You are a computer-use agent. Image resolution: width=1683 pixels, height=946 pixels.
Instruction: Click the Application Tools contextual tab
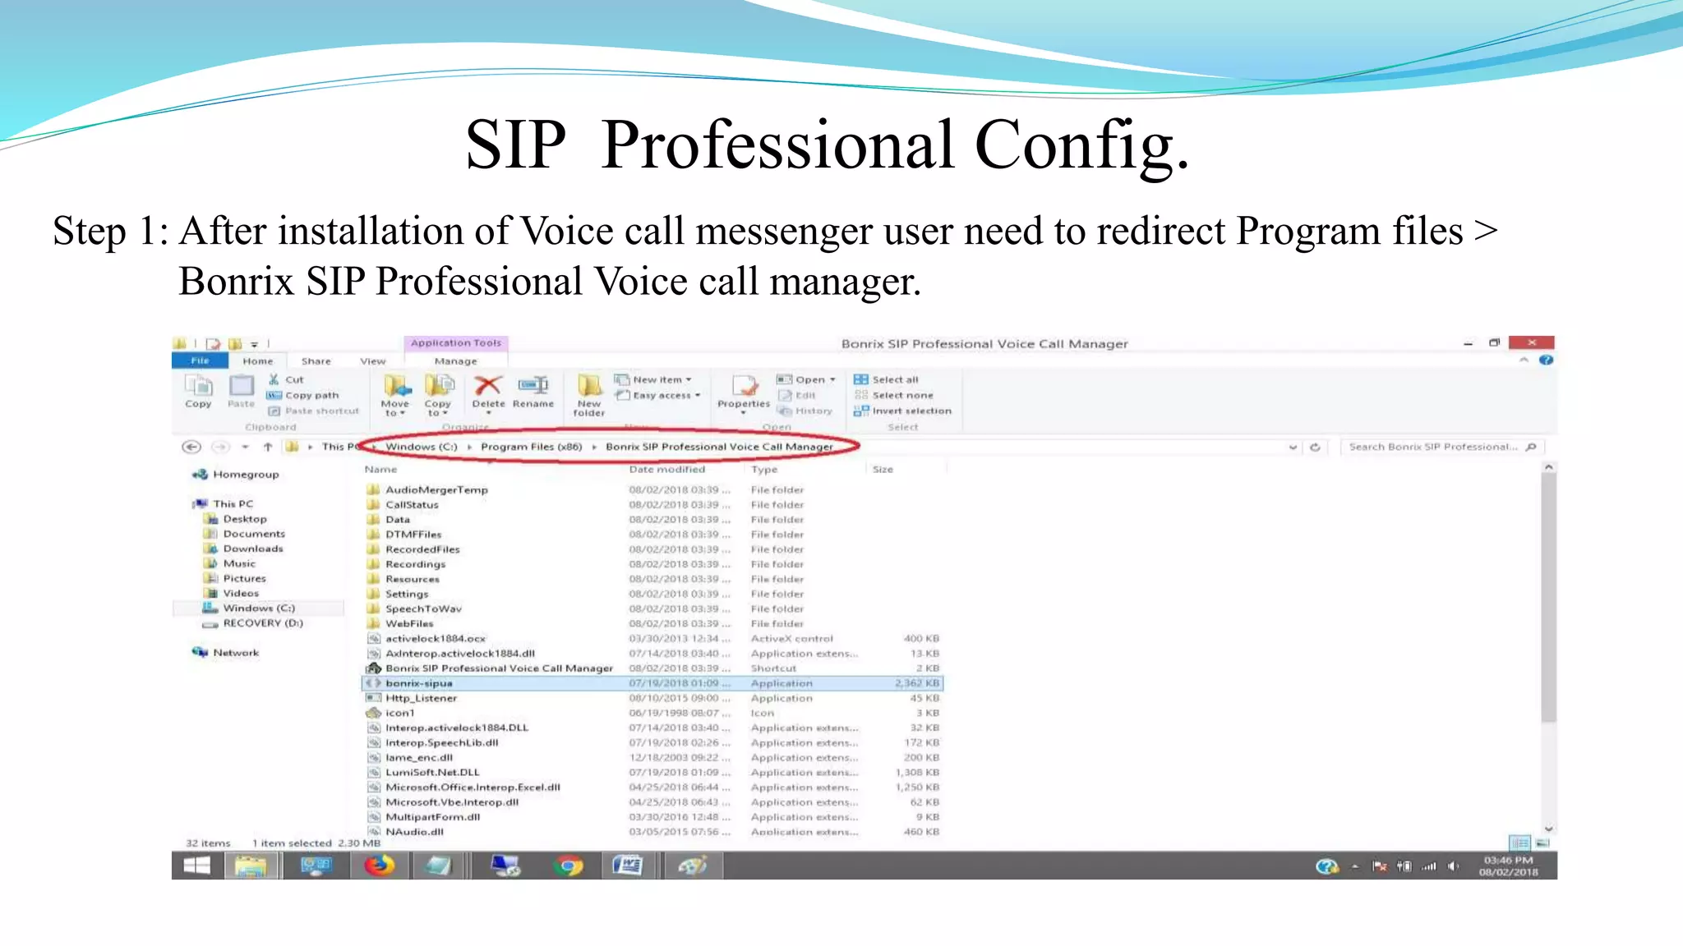[456, 343]
